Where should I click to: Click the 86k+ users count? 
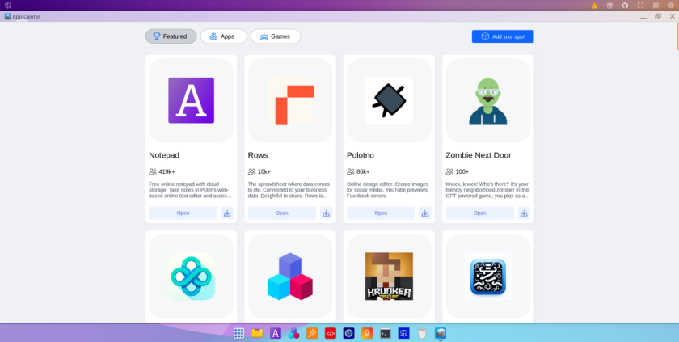tap(363, 171)
